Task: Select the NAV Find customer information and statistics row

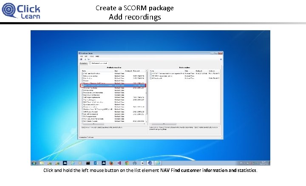Action: click(x=113, y=86)
